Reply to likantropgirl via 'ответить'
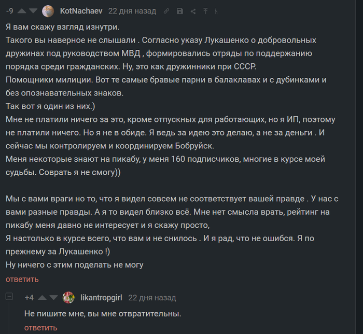Screen dimensions: 363x334 point(41,327)
